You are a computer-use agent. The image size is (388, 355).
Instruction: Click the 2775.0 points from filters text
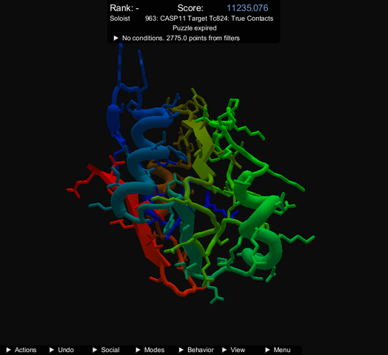(x=203, y=38)
